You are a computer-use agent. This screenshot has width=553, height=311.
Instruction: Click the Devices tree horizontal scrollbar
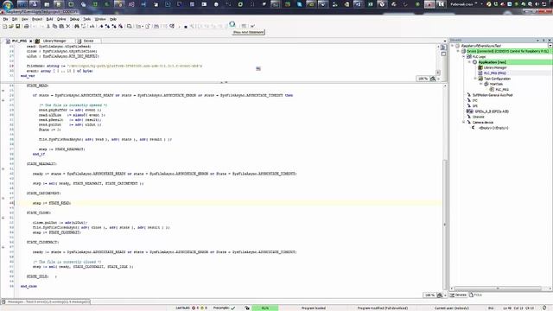click(498, 289)
